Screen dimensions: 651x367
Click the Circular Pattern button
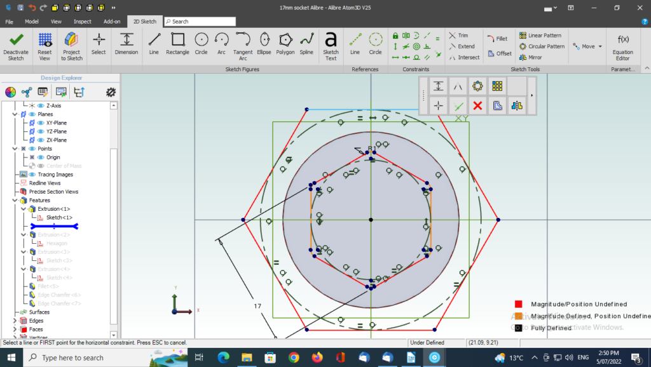pos(542,46)
